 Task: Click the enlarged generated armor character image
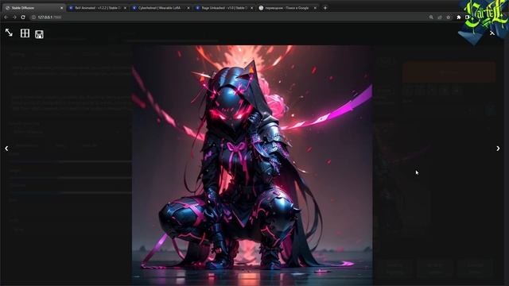[x=252, y=165]
